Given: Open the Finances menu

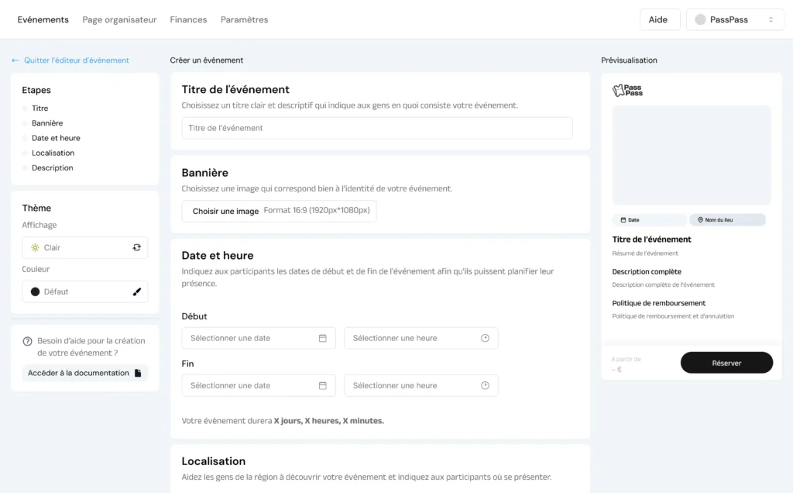Looking at the screenshot, I should (x=188, y=19).
